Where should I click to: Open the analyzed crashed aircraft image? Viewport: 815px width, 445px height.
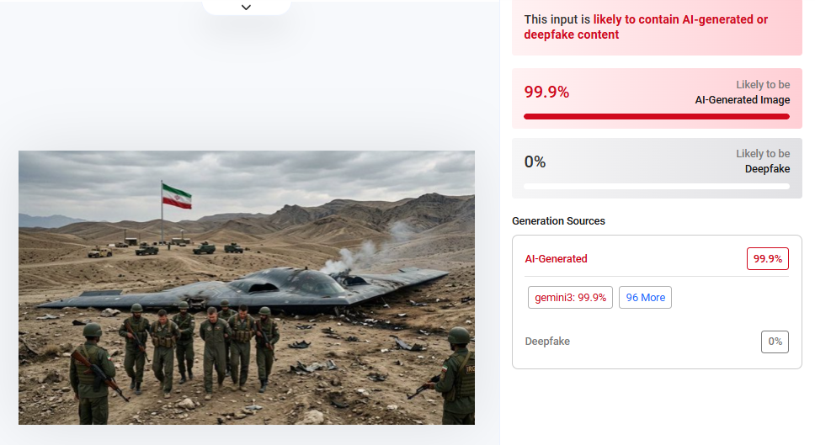(246, 287)
